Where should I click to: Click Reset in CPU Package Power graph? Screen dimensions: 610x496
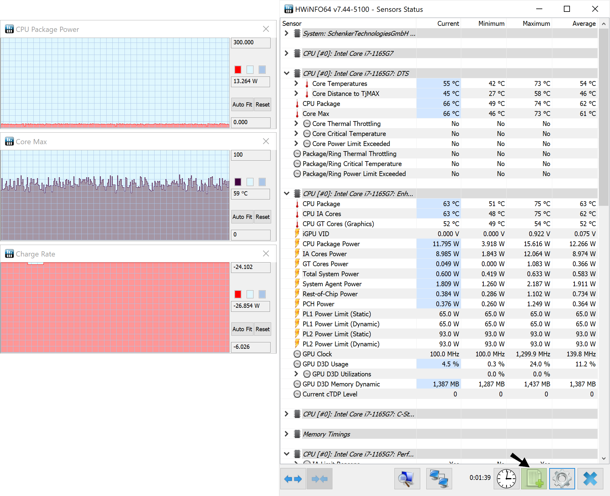click(x=263, y=104)
